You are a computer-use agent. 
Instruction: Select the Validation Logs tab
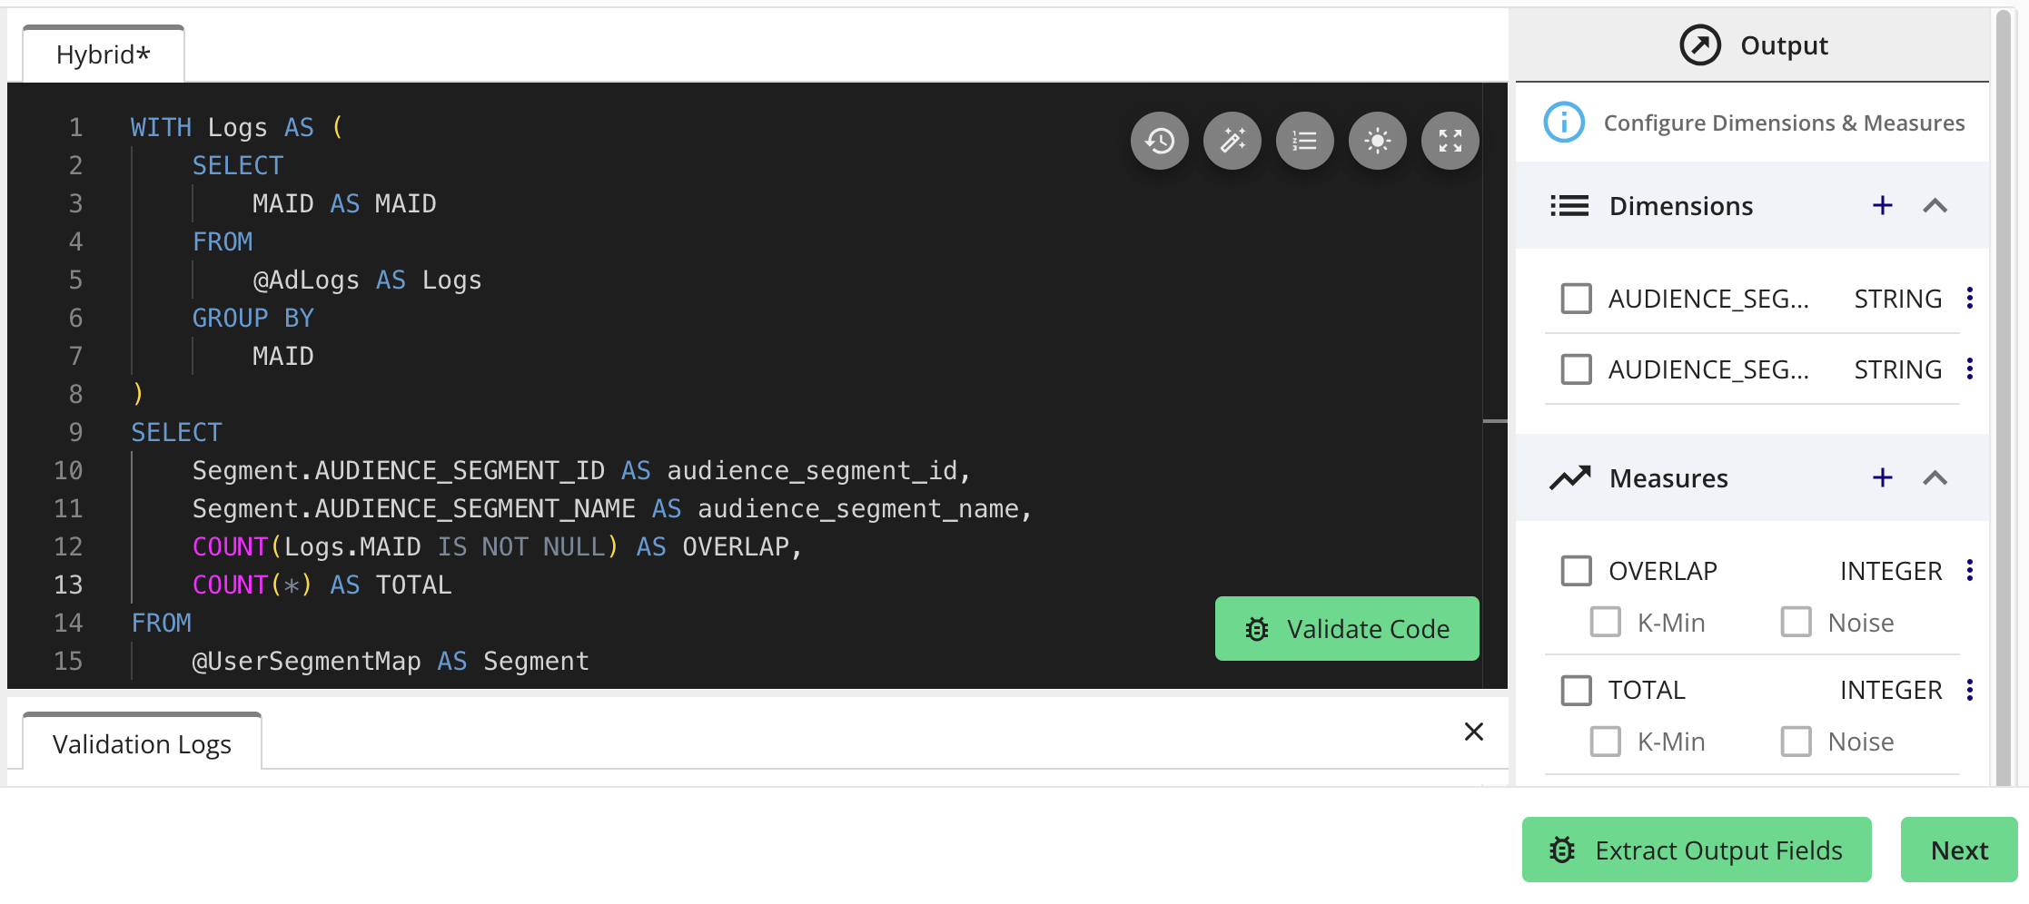pos(142,744)
